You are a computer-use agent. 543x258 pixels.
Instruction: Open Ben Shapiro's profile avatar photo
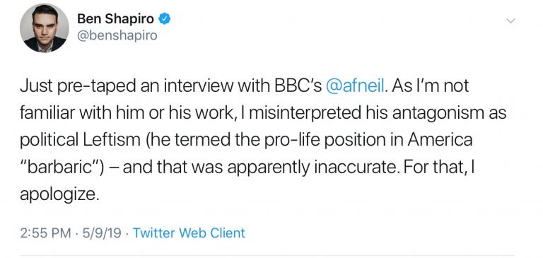point(45,28)
